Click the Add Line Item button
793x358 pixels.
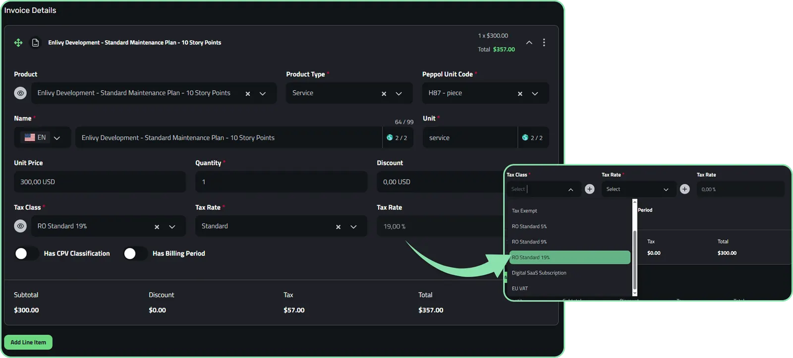(28, 342)
